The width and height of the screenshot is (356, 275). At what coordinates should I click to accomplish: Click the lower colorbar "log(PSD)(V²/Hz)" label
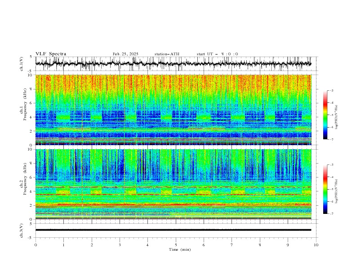(x=337, y=191)
